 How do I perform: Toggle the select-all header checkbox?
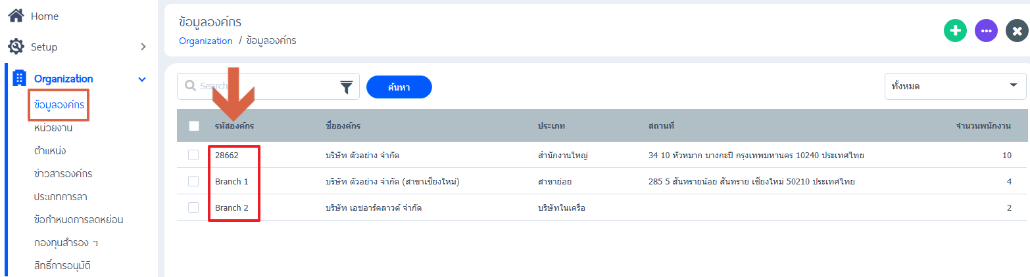pyautogui.click(x=194, y=126)
